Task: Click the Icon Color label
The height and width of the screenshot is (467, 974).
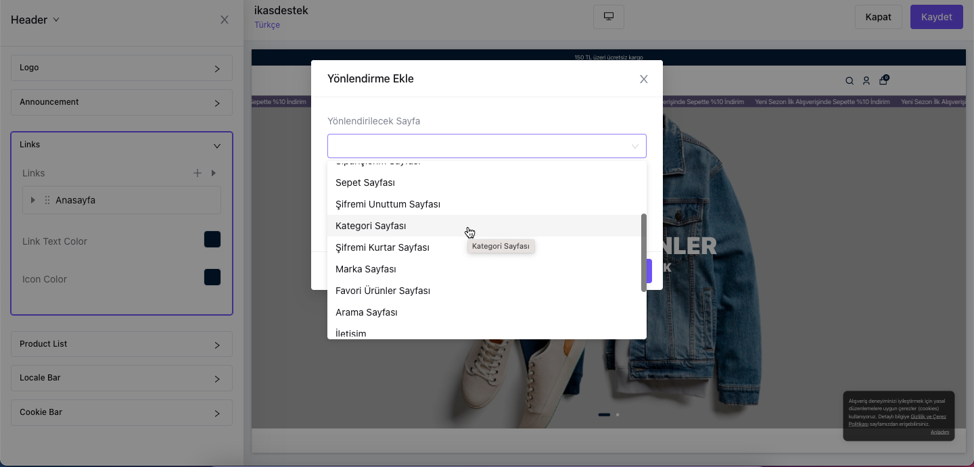Action: point(45,279)
